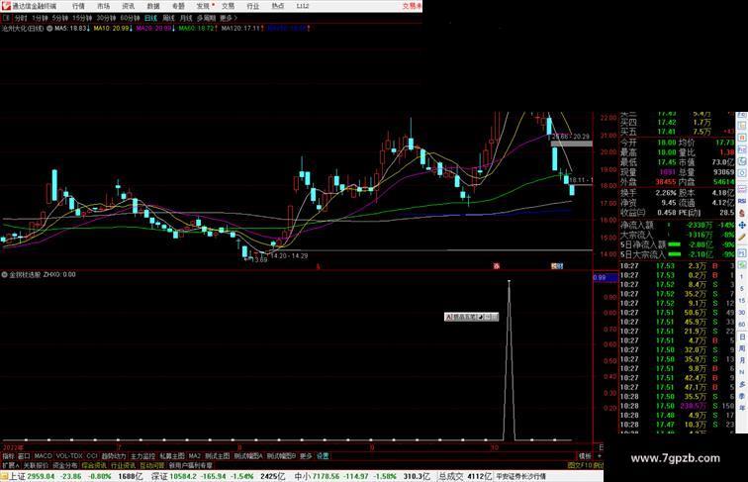This screenshot has height=482, width=748.
Task: Click the 净流入额 row in quote panel
Action: [678, 225]
